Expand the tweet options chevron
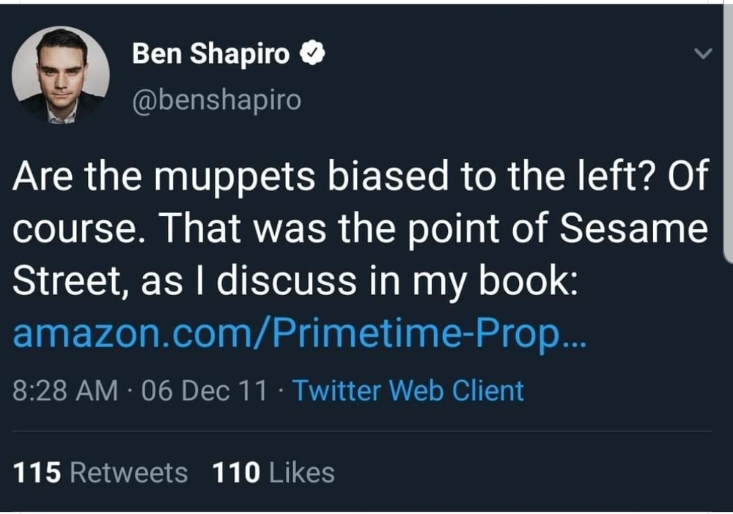 [x=703, y=53]
